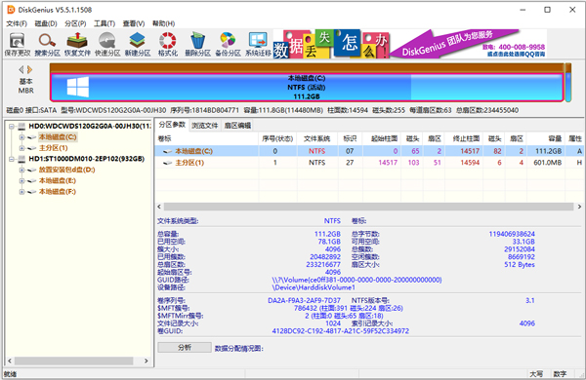Image resolution: width=586 pixels, height=380 pixels.
Task: Click left arrow of disk tree scrollbar
Action: pos(10,361)
